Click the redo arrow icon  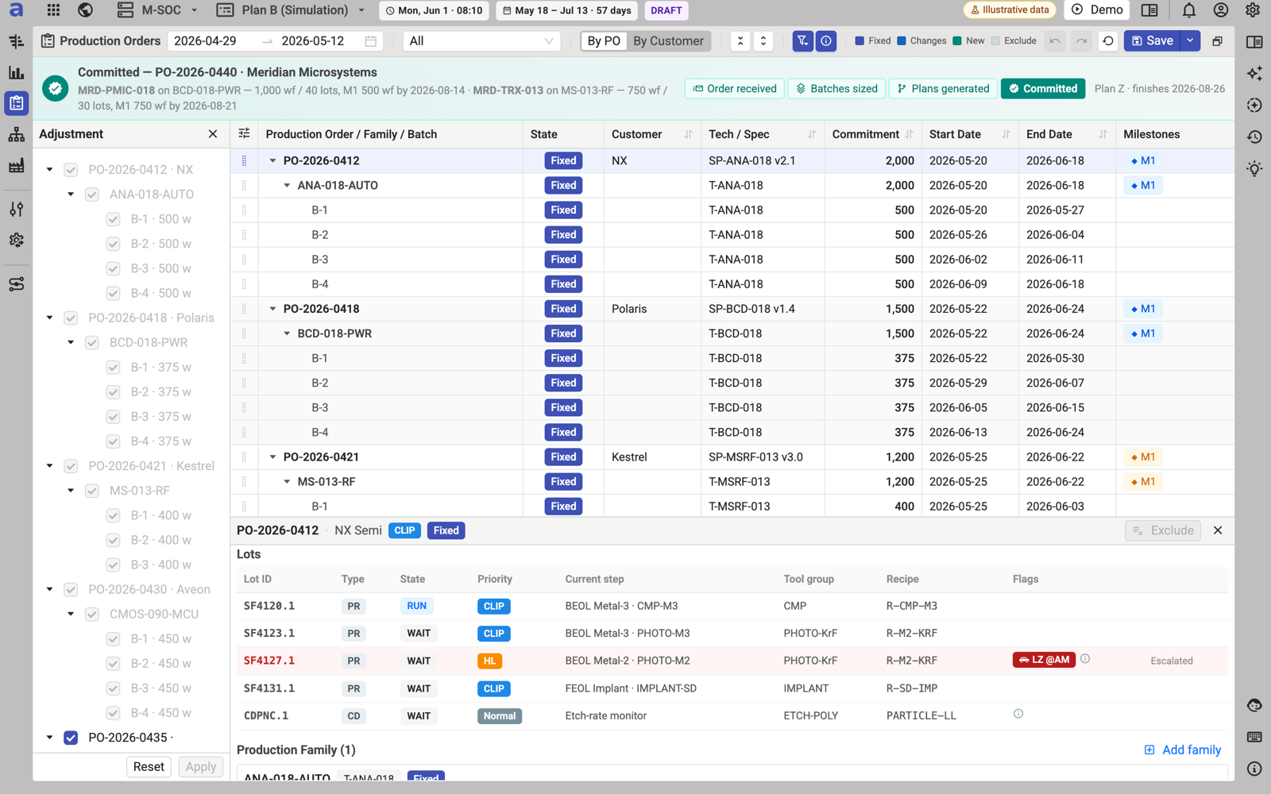[x=1081, y=40]
